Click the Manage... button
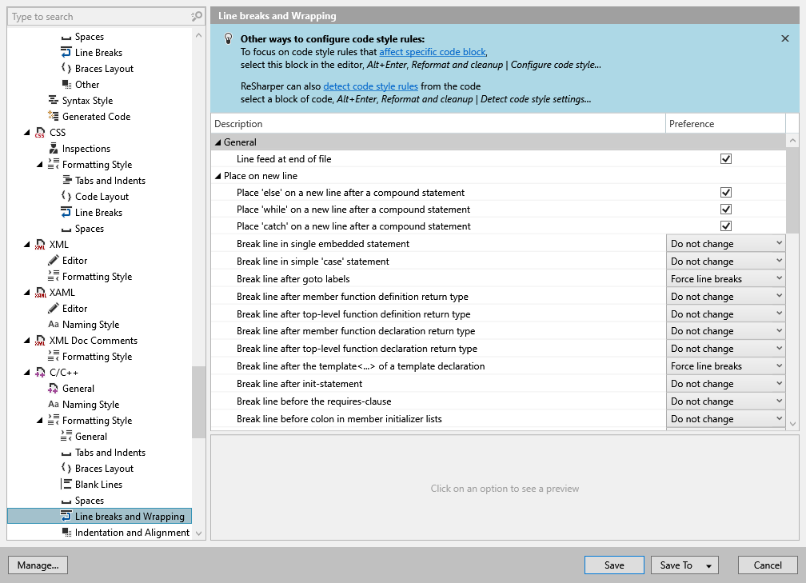806x583 pixels. click(38, 565)
